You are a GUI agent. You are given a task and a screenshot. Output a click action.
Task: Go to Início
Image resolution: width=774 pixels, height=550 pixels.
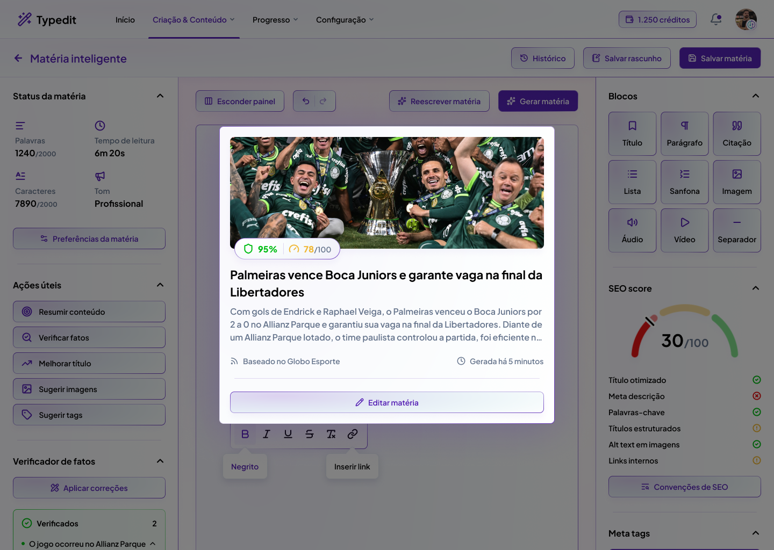tap(125, 20)
